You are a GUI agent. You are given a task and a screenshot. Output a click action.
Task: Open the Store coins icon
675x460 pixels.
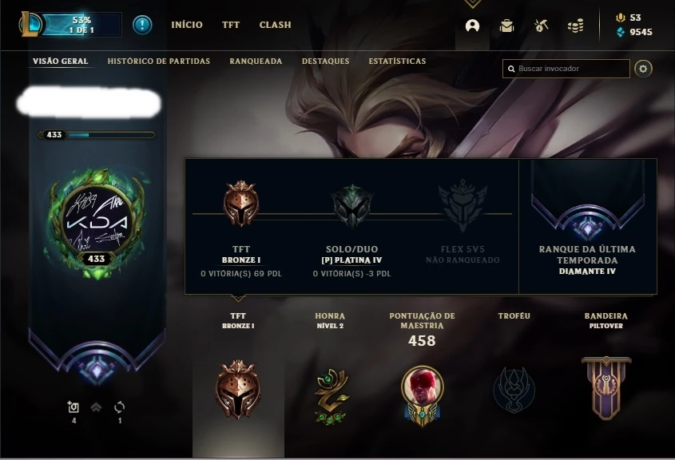click(x=576, y=26)
